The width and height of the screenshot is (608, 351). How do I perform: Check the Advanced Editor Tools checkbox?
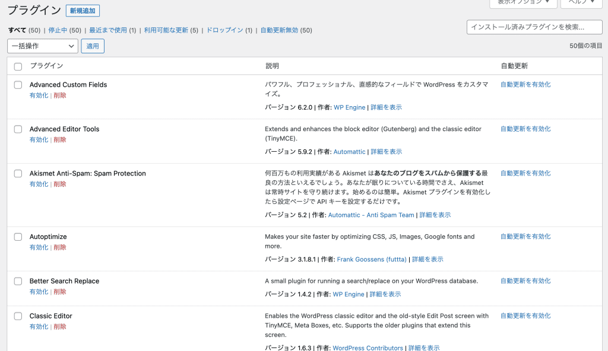[18, 129]
